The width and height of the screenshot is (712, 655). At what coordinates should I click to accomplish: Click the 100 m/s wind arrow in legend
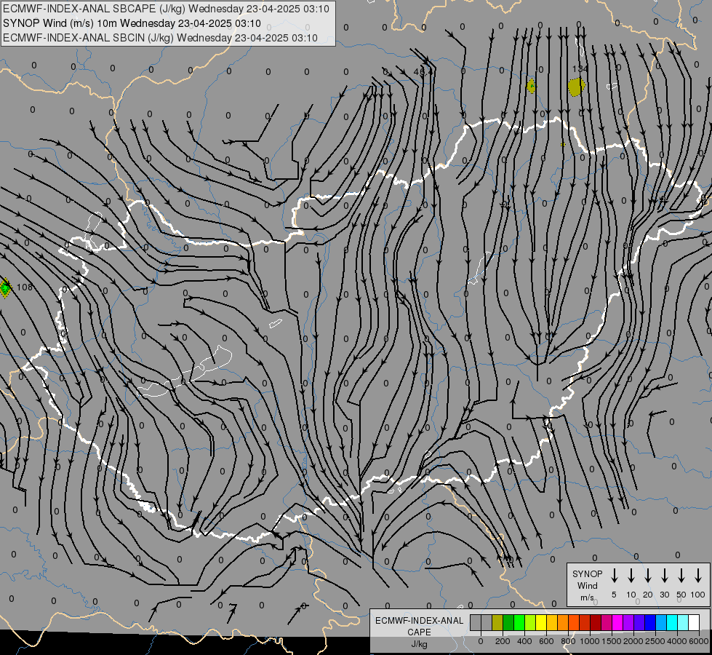coord(698,576)
